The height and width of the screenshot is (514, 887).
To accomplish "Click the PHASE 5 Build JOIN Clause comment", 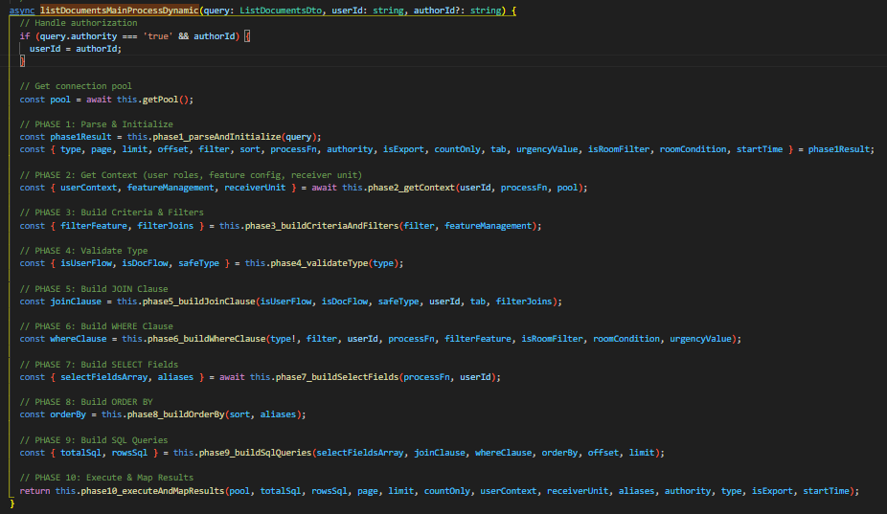I will pyautogui.click(x=94, y=288).
